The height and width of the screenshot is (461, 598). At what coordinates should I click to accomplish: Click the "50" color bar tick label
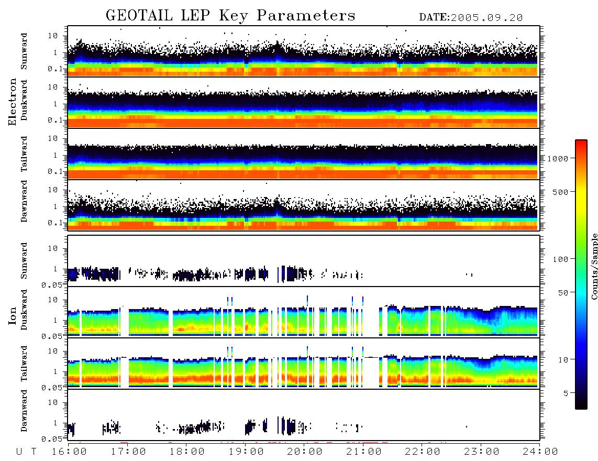pos(563,293)
